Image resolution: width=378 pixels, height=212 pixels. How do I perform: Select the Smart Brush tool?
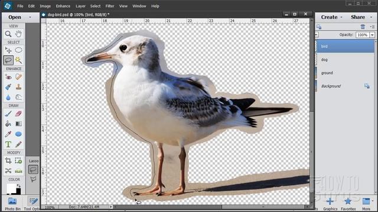point(8,87)
